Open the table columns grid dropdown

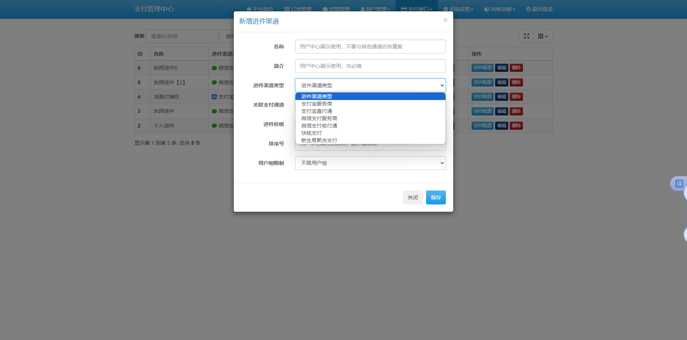click(543, 36)
